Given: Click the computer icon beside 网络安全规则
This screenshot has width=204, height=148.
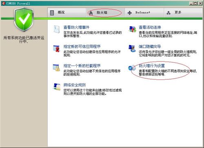Looking at the screenshot, I should pyautogui.click(x=57, y=87).
